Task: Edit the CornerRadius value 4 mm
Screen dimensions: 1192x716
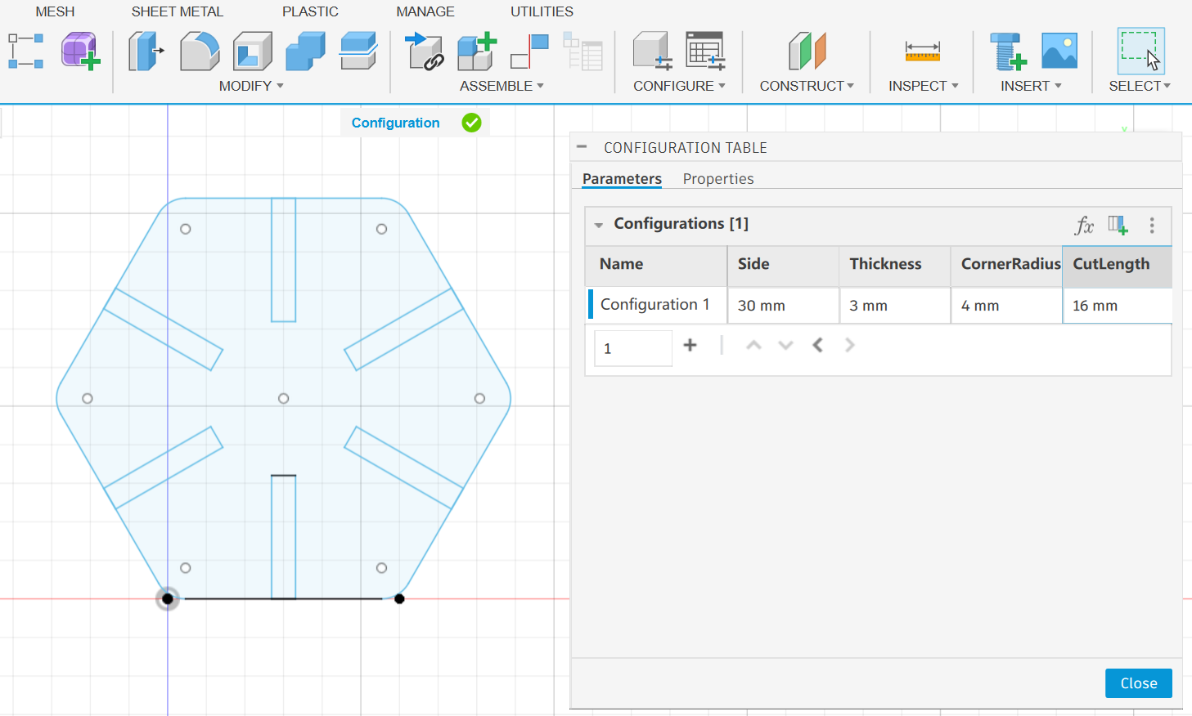Action: coord(1006,305)
